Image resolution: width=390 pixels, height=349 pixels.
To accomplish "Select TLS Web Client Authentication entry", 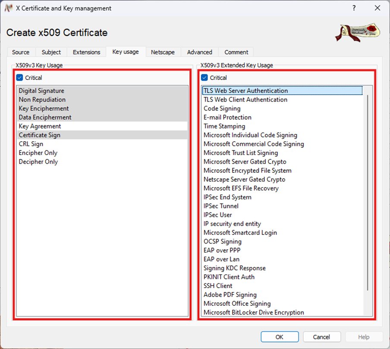I will [245, 99].
